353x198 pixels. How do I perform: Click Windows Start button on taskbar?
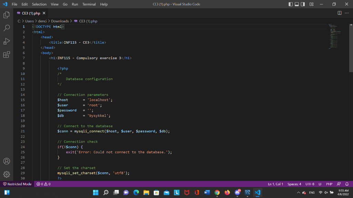coord(96,192)
